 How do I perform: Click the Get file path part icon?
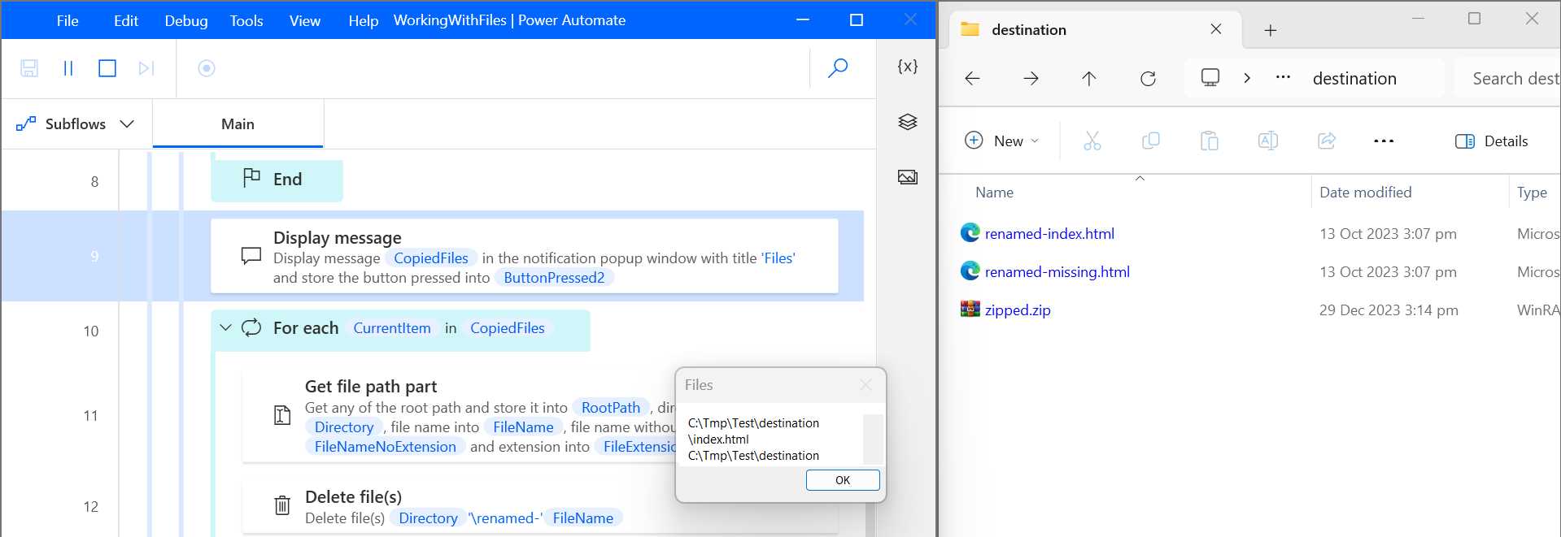282,416
